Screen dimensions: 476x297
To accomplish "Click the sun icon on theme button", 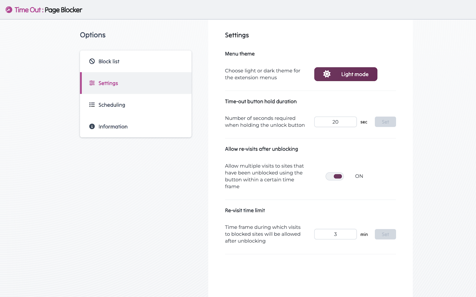I will tap(327, 74).
